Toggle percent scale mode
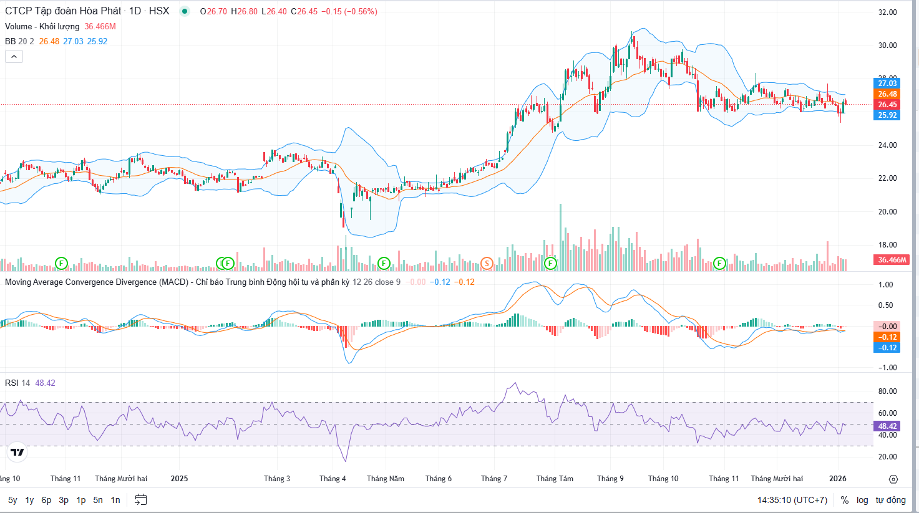The width and height of the screenshot is (919, 513). click(x=844, y=500)
